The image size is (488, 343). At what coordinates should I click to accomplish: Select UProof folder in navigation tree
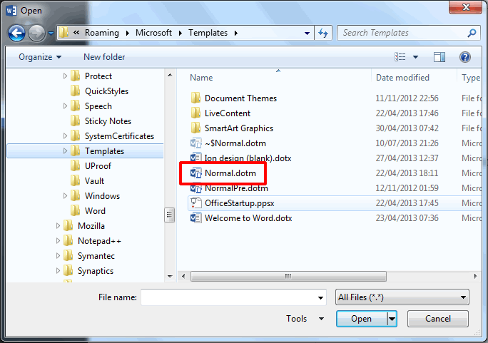(x=98, y=165)
